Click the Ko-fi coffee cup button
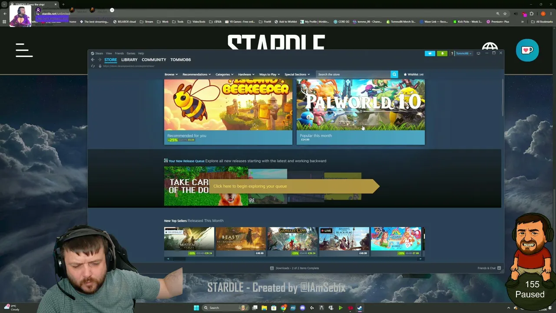The image size is (556, 313). (x=527, y=50)
